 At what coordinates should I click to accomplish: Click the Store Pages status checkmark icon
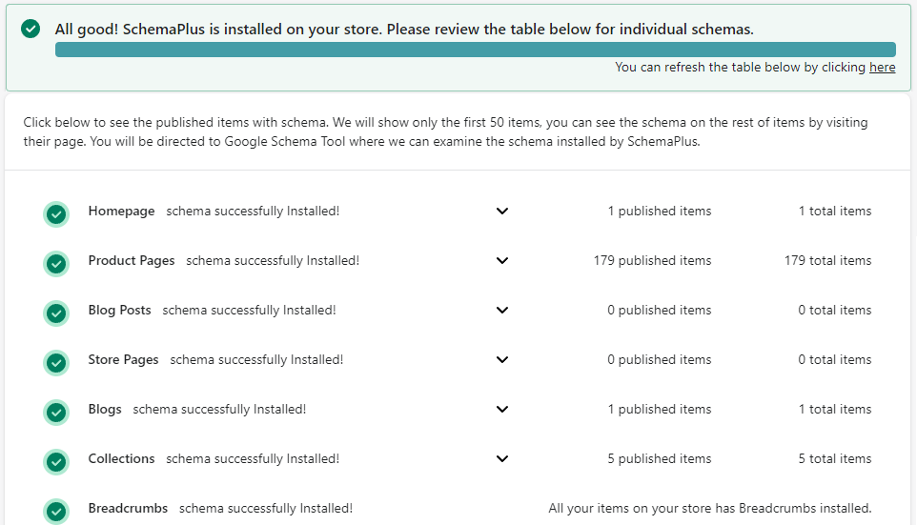(x=56, y=363)
